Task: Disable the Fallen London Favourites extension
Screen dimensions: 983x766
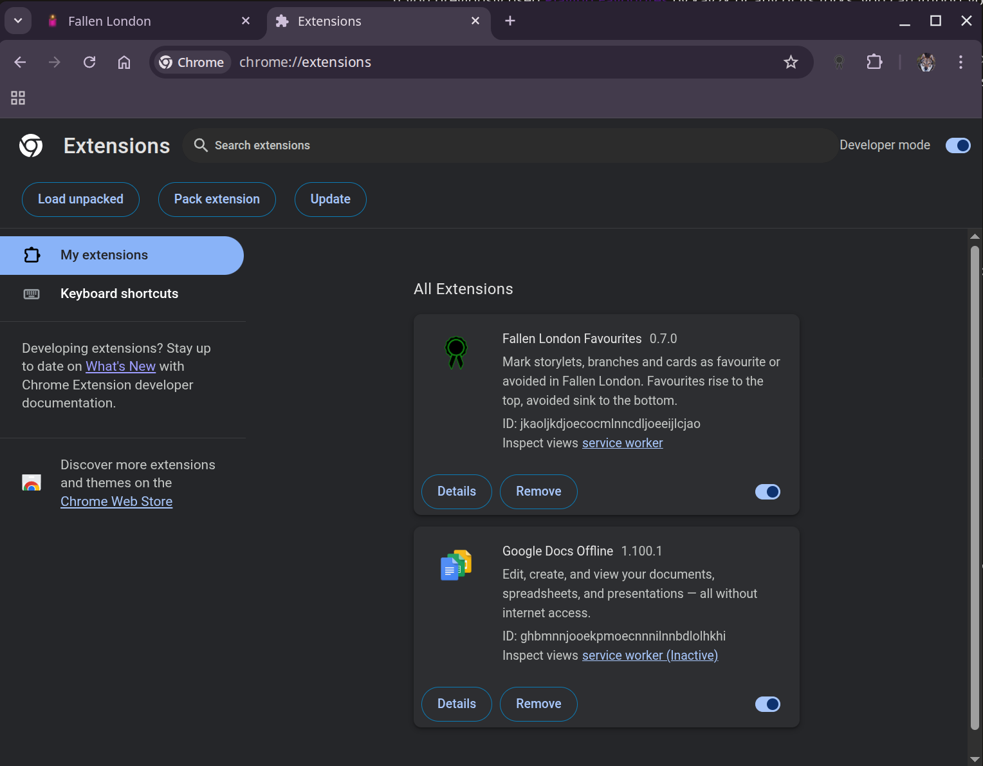Action: (767, 491)
